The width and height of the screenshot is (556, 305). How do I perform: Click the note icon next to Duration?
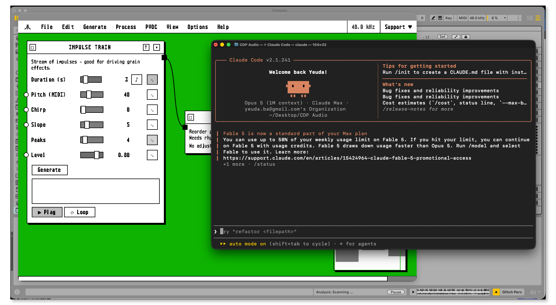(x=137, y=80)
